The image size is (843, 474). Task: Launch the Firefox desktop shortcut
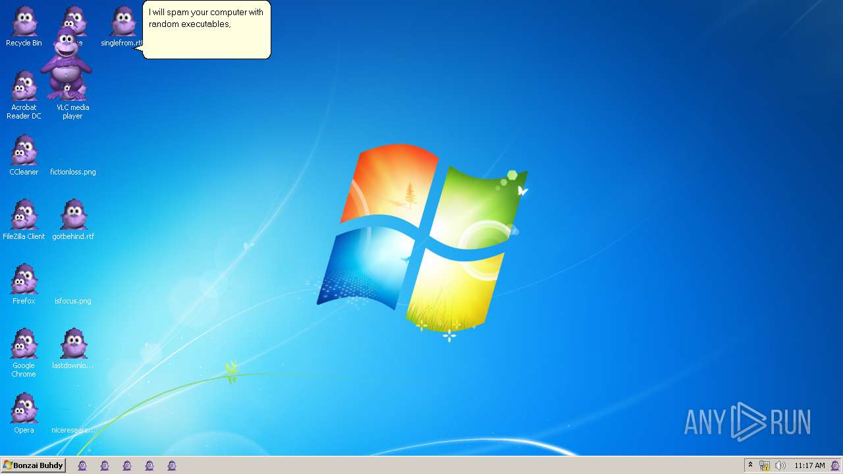pos(24,284)
